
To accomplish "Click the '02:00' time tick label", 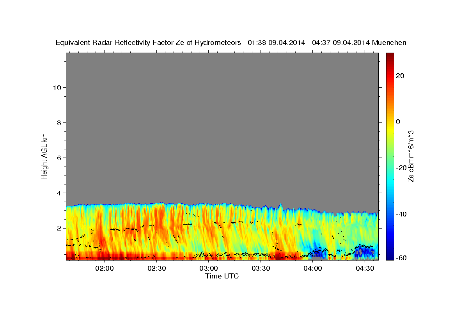I will click(105, 268).
